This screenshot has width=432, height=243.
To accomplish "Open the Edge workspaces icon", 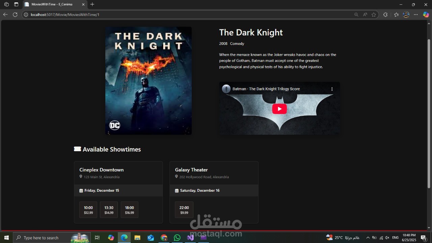I will click(x=6, y=4).
